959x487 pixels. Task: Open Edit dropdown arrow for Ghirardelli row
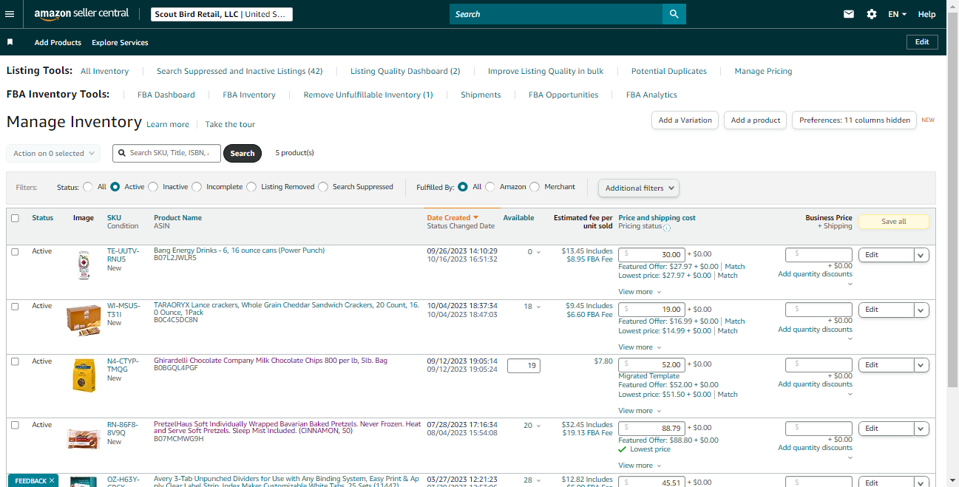click(x=921, y=365)
